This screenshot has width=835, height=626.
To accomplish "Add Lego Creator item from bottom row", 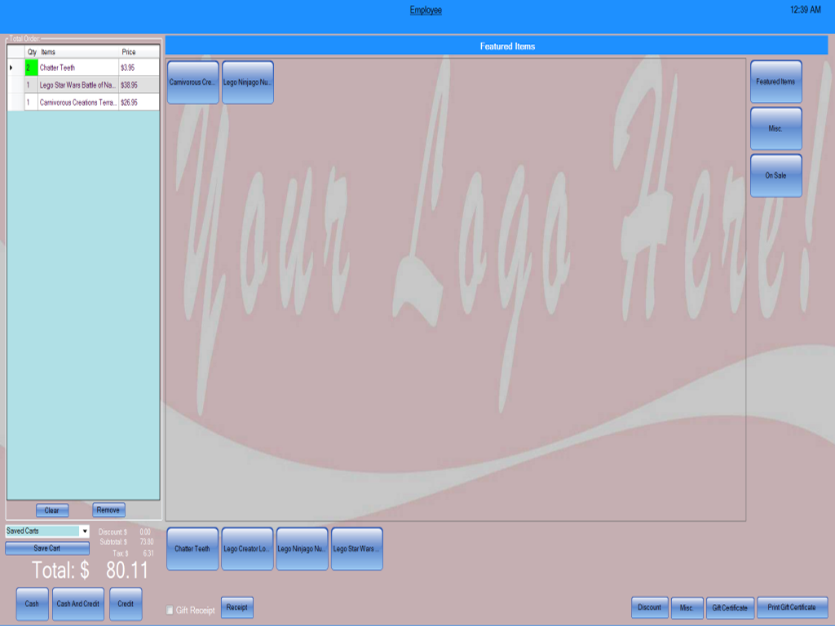I will coord(247,549).
